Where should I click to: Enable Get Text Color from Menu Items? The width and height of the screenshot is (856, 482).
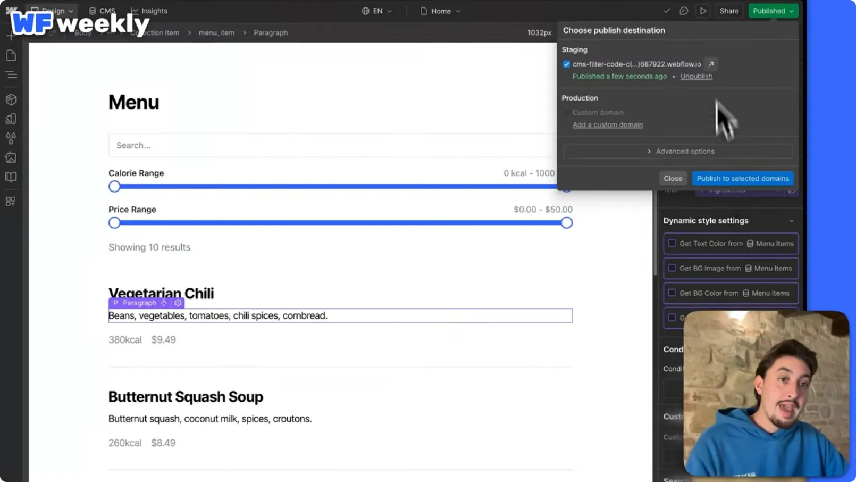672,243
